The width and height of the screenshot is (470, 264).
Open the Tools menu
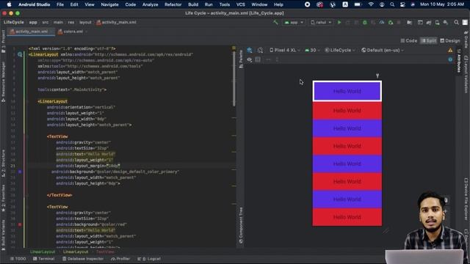pyautogui.click(x=225, y=4)
